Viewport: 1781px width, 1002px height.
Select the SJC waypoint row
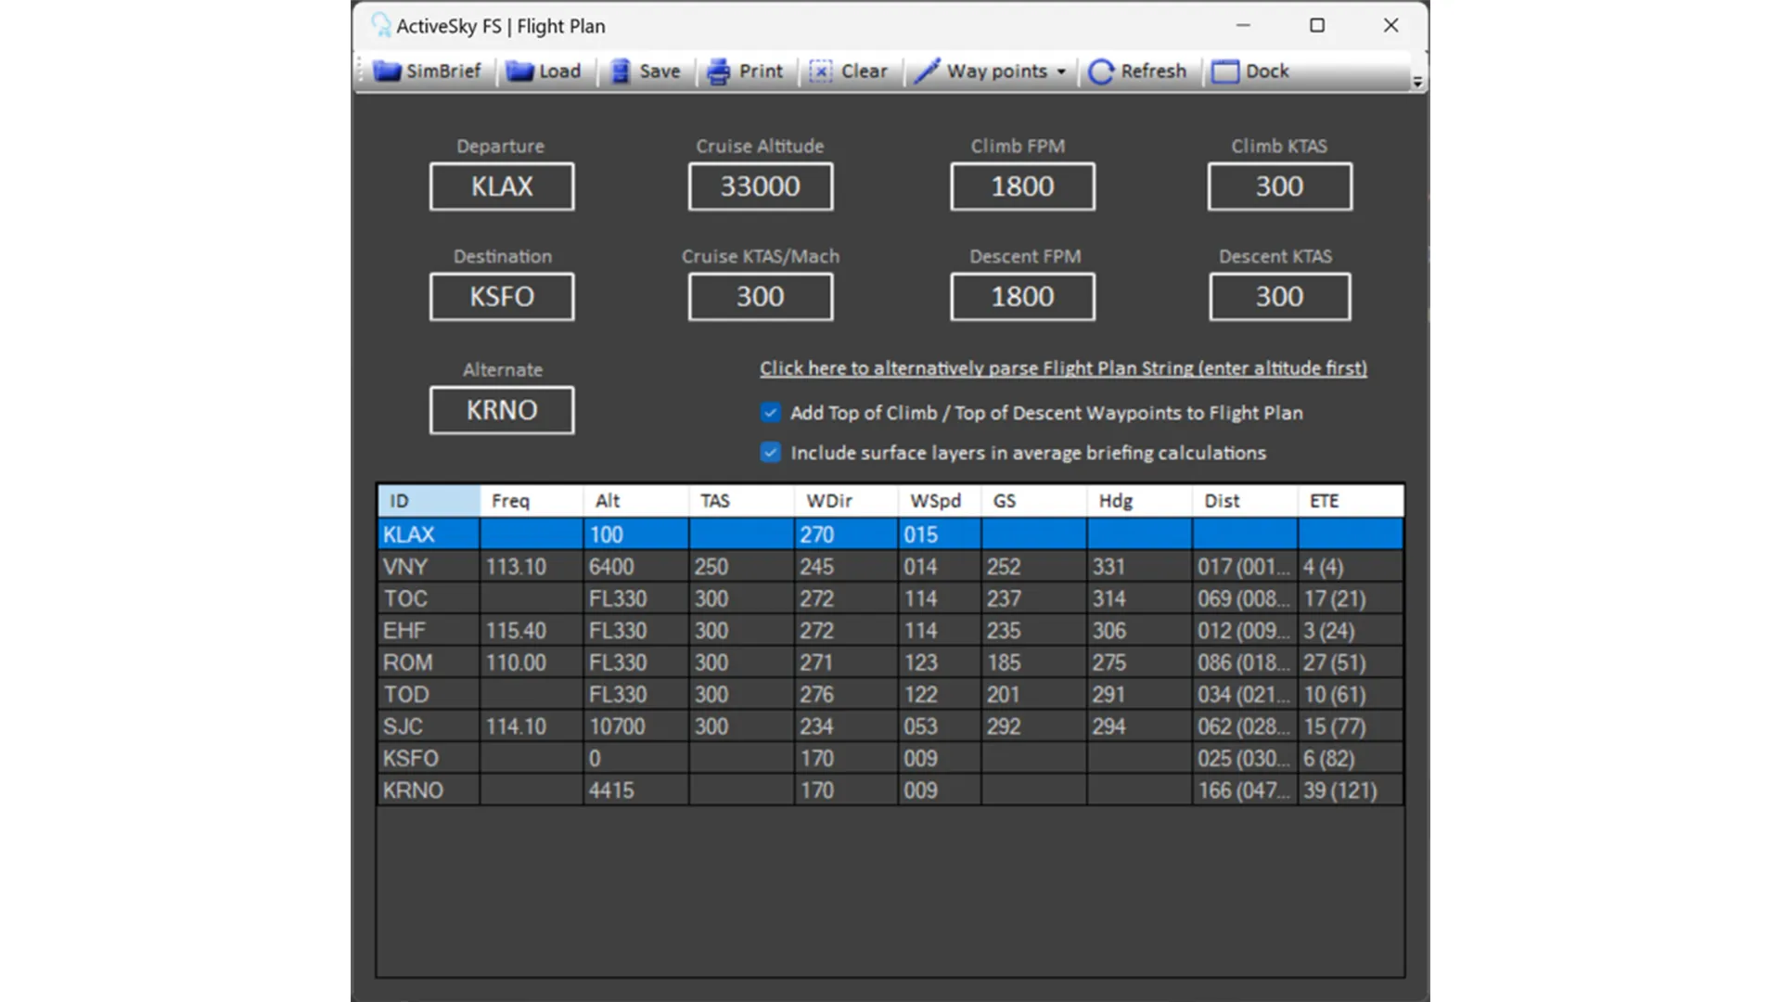point(890,726)
